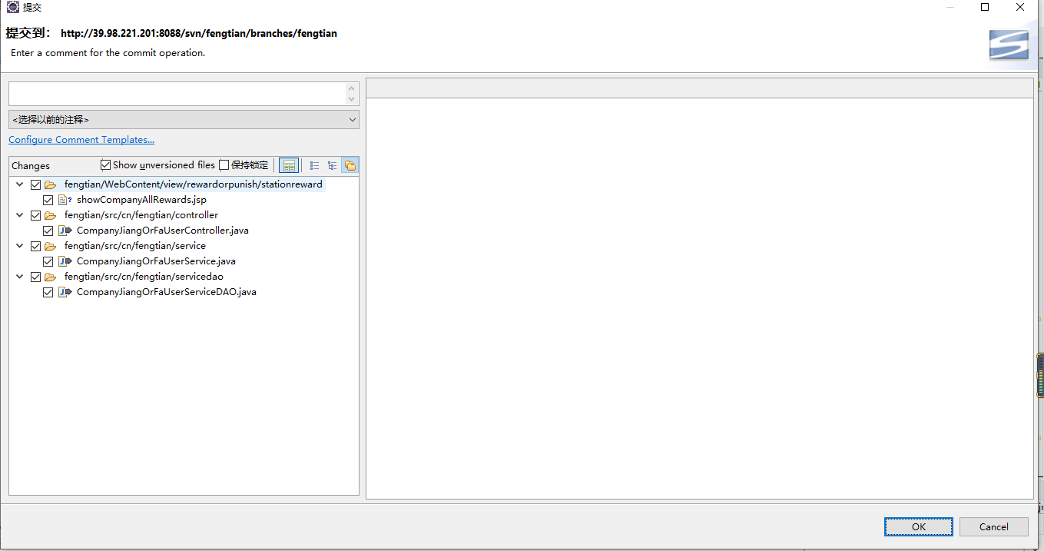Uncheck Show unversioned files checkbox

(x=106, y=165)
